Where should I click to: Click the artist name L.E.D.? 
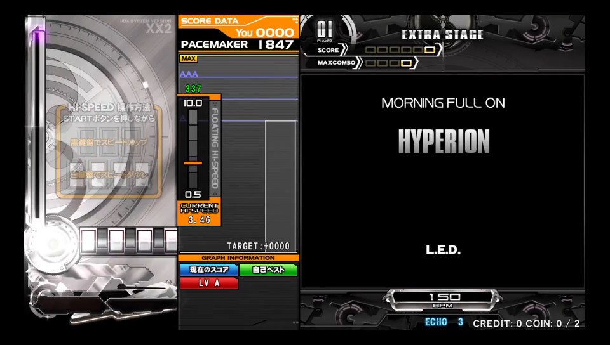tap(443, 249)
